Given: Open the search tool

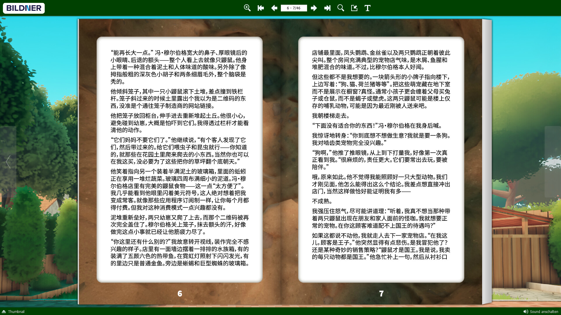Looking at the screenshot, I should point(341,8).
